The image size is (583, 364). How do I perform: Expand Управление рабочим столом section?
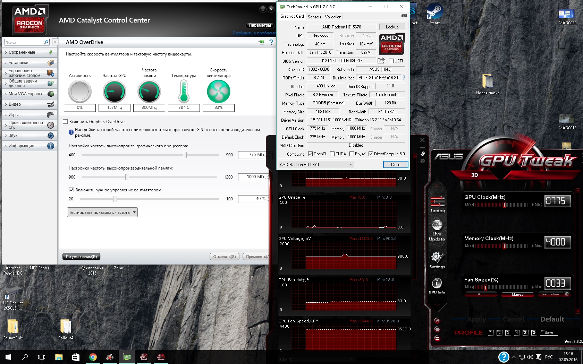[29, 73]
